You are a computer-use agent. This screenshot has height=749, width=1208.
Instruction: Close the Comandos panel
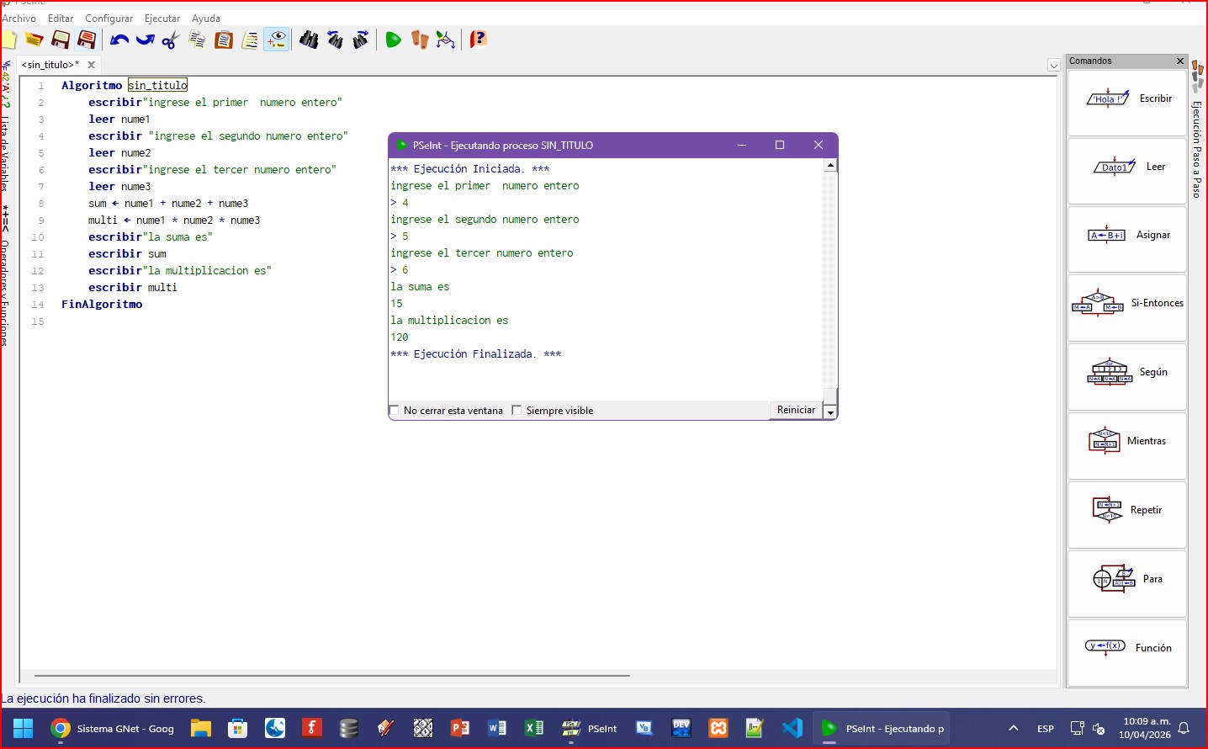pos(1179,61)
